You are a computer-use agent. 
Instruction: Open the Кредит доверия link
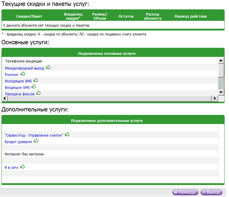click(x=18, y=142)
